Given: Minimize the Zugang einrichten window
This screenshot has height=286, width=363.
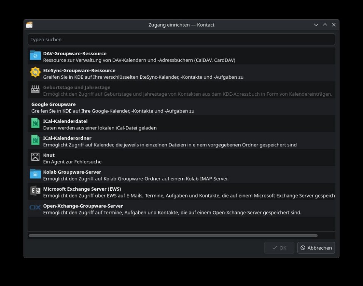Looking at the screenshot, I should [x=316, y=25].
